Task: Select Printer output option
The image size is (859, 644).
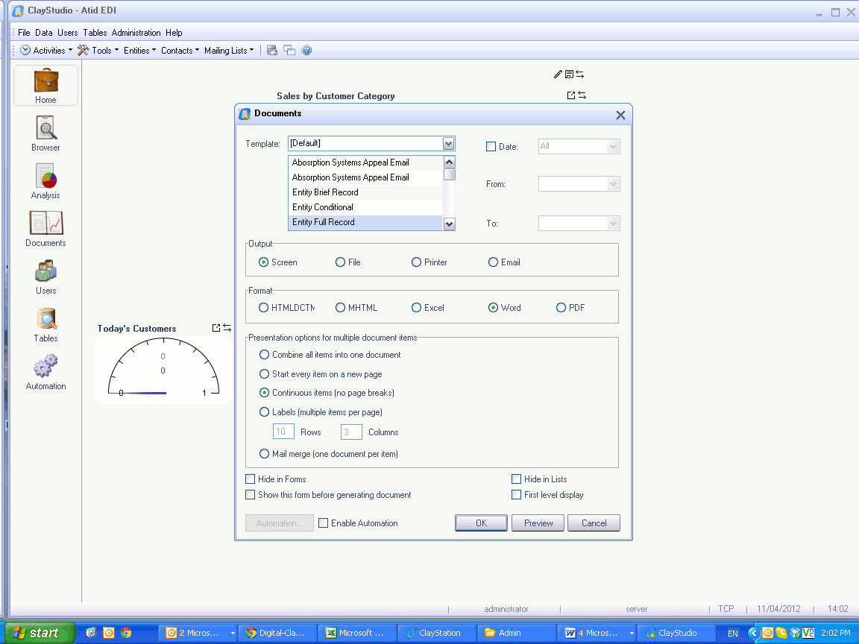Action: [416, 262]
